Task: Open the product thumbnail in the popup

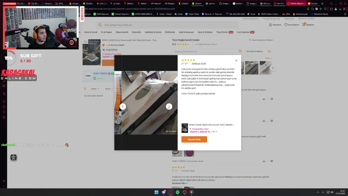Action: 185,128
